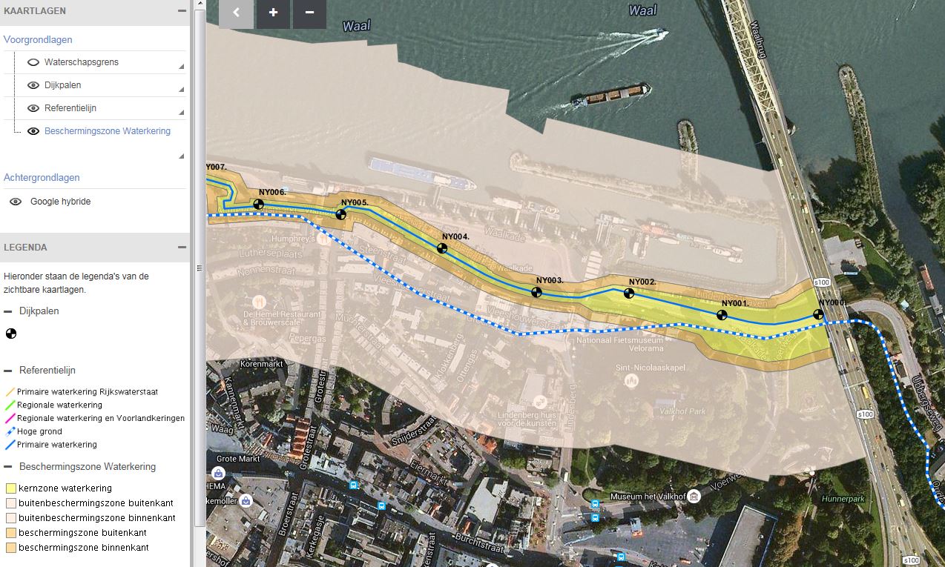This screenshot has width=945, height=567.
Task: Collapse the Kaartlagen panel
Action: click(182, 11)
